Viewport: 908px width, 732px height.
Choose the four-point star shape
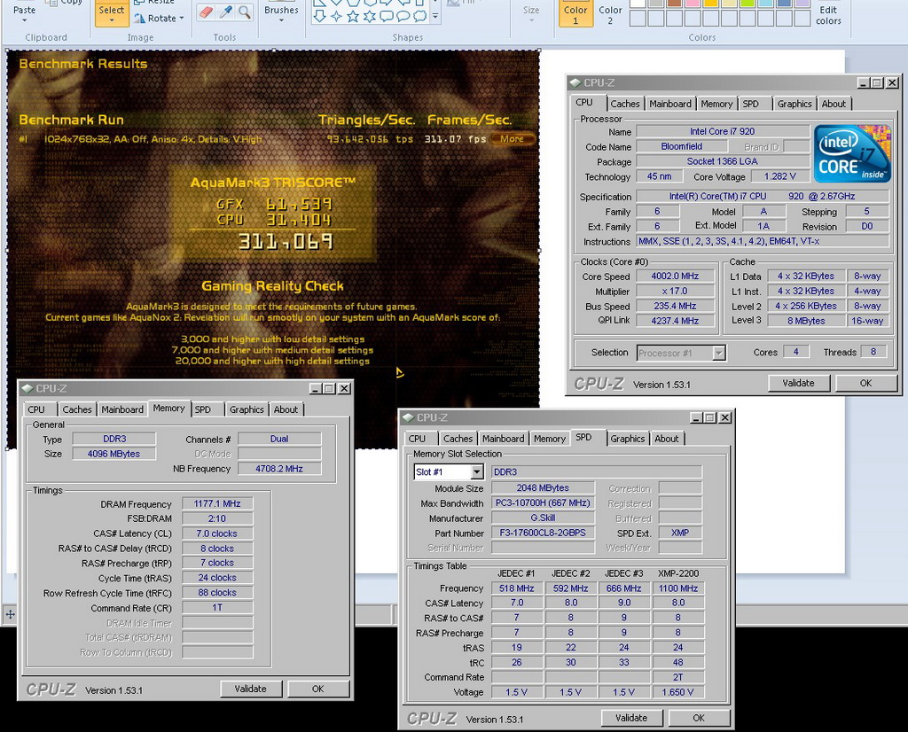336,16
